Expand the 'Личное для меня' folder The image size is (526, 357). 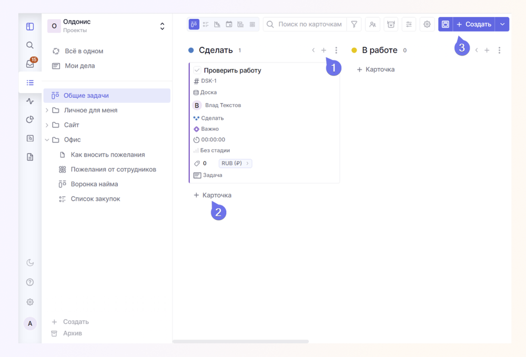click(47, 110)
